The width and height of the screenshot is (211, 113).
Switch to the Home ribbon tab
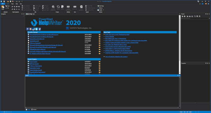(8, 4)
